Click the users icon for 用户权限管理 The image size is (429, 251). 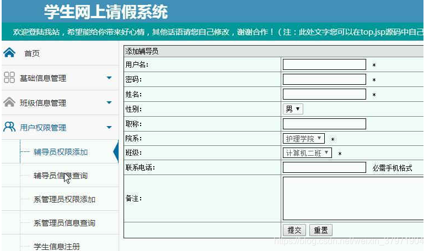(9, 127)
